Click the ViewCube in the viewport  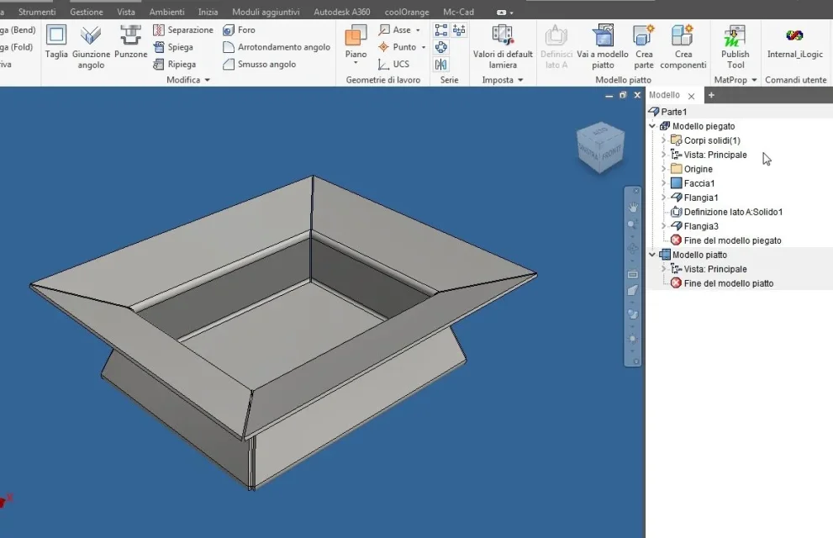point(600,147)
